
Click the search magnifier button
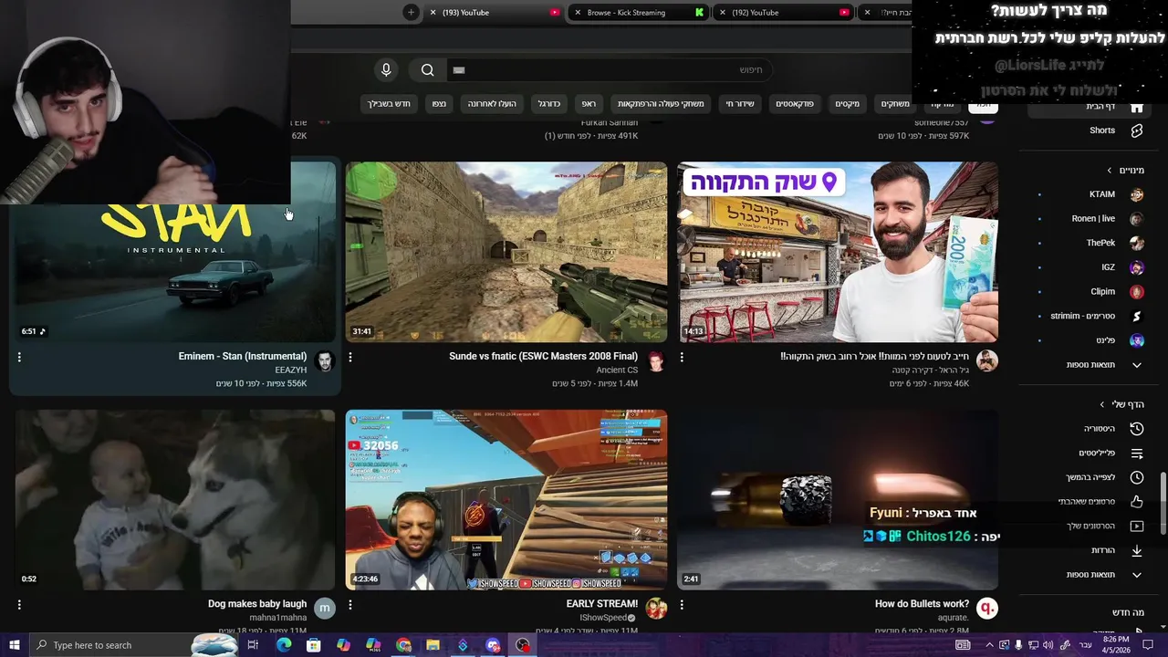(x=428, y=70)
